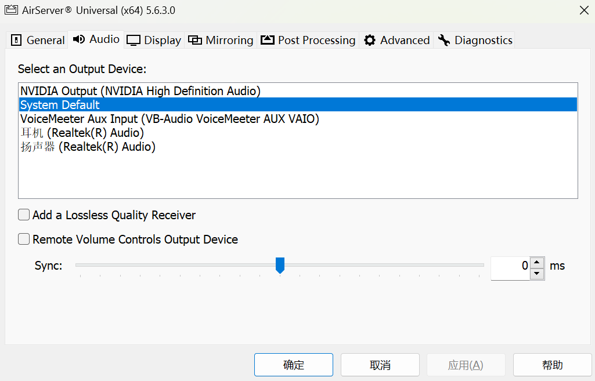This screenshot has width=595, height=381.
Task: Switch to the Advanced tab
Action: pyautogui.click(x=396, y=40)
